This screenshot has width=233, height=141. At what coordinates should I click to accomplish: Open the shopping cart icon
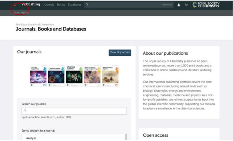pyautogui.click(x=186, y=5)
